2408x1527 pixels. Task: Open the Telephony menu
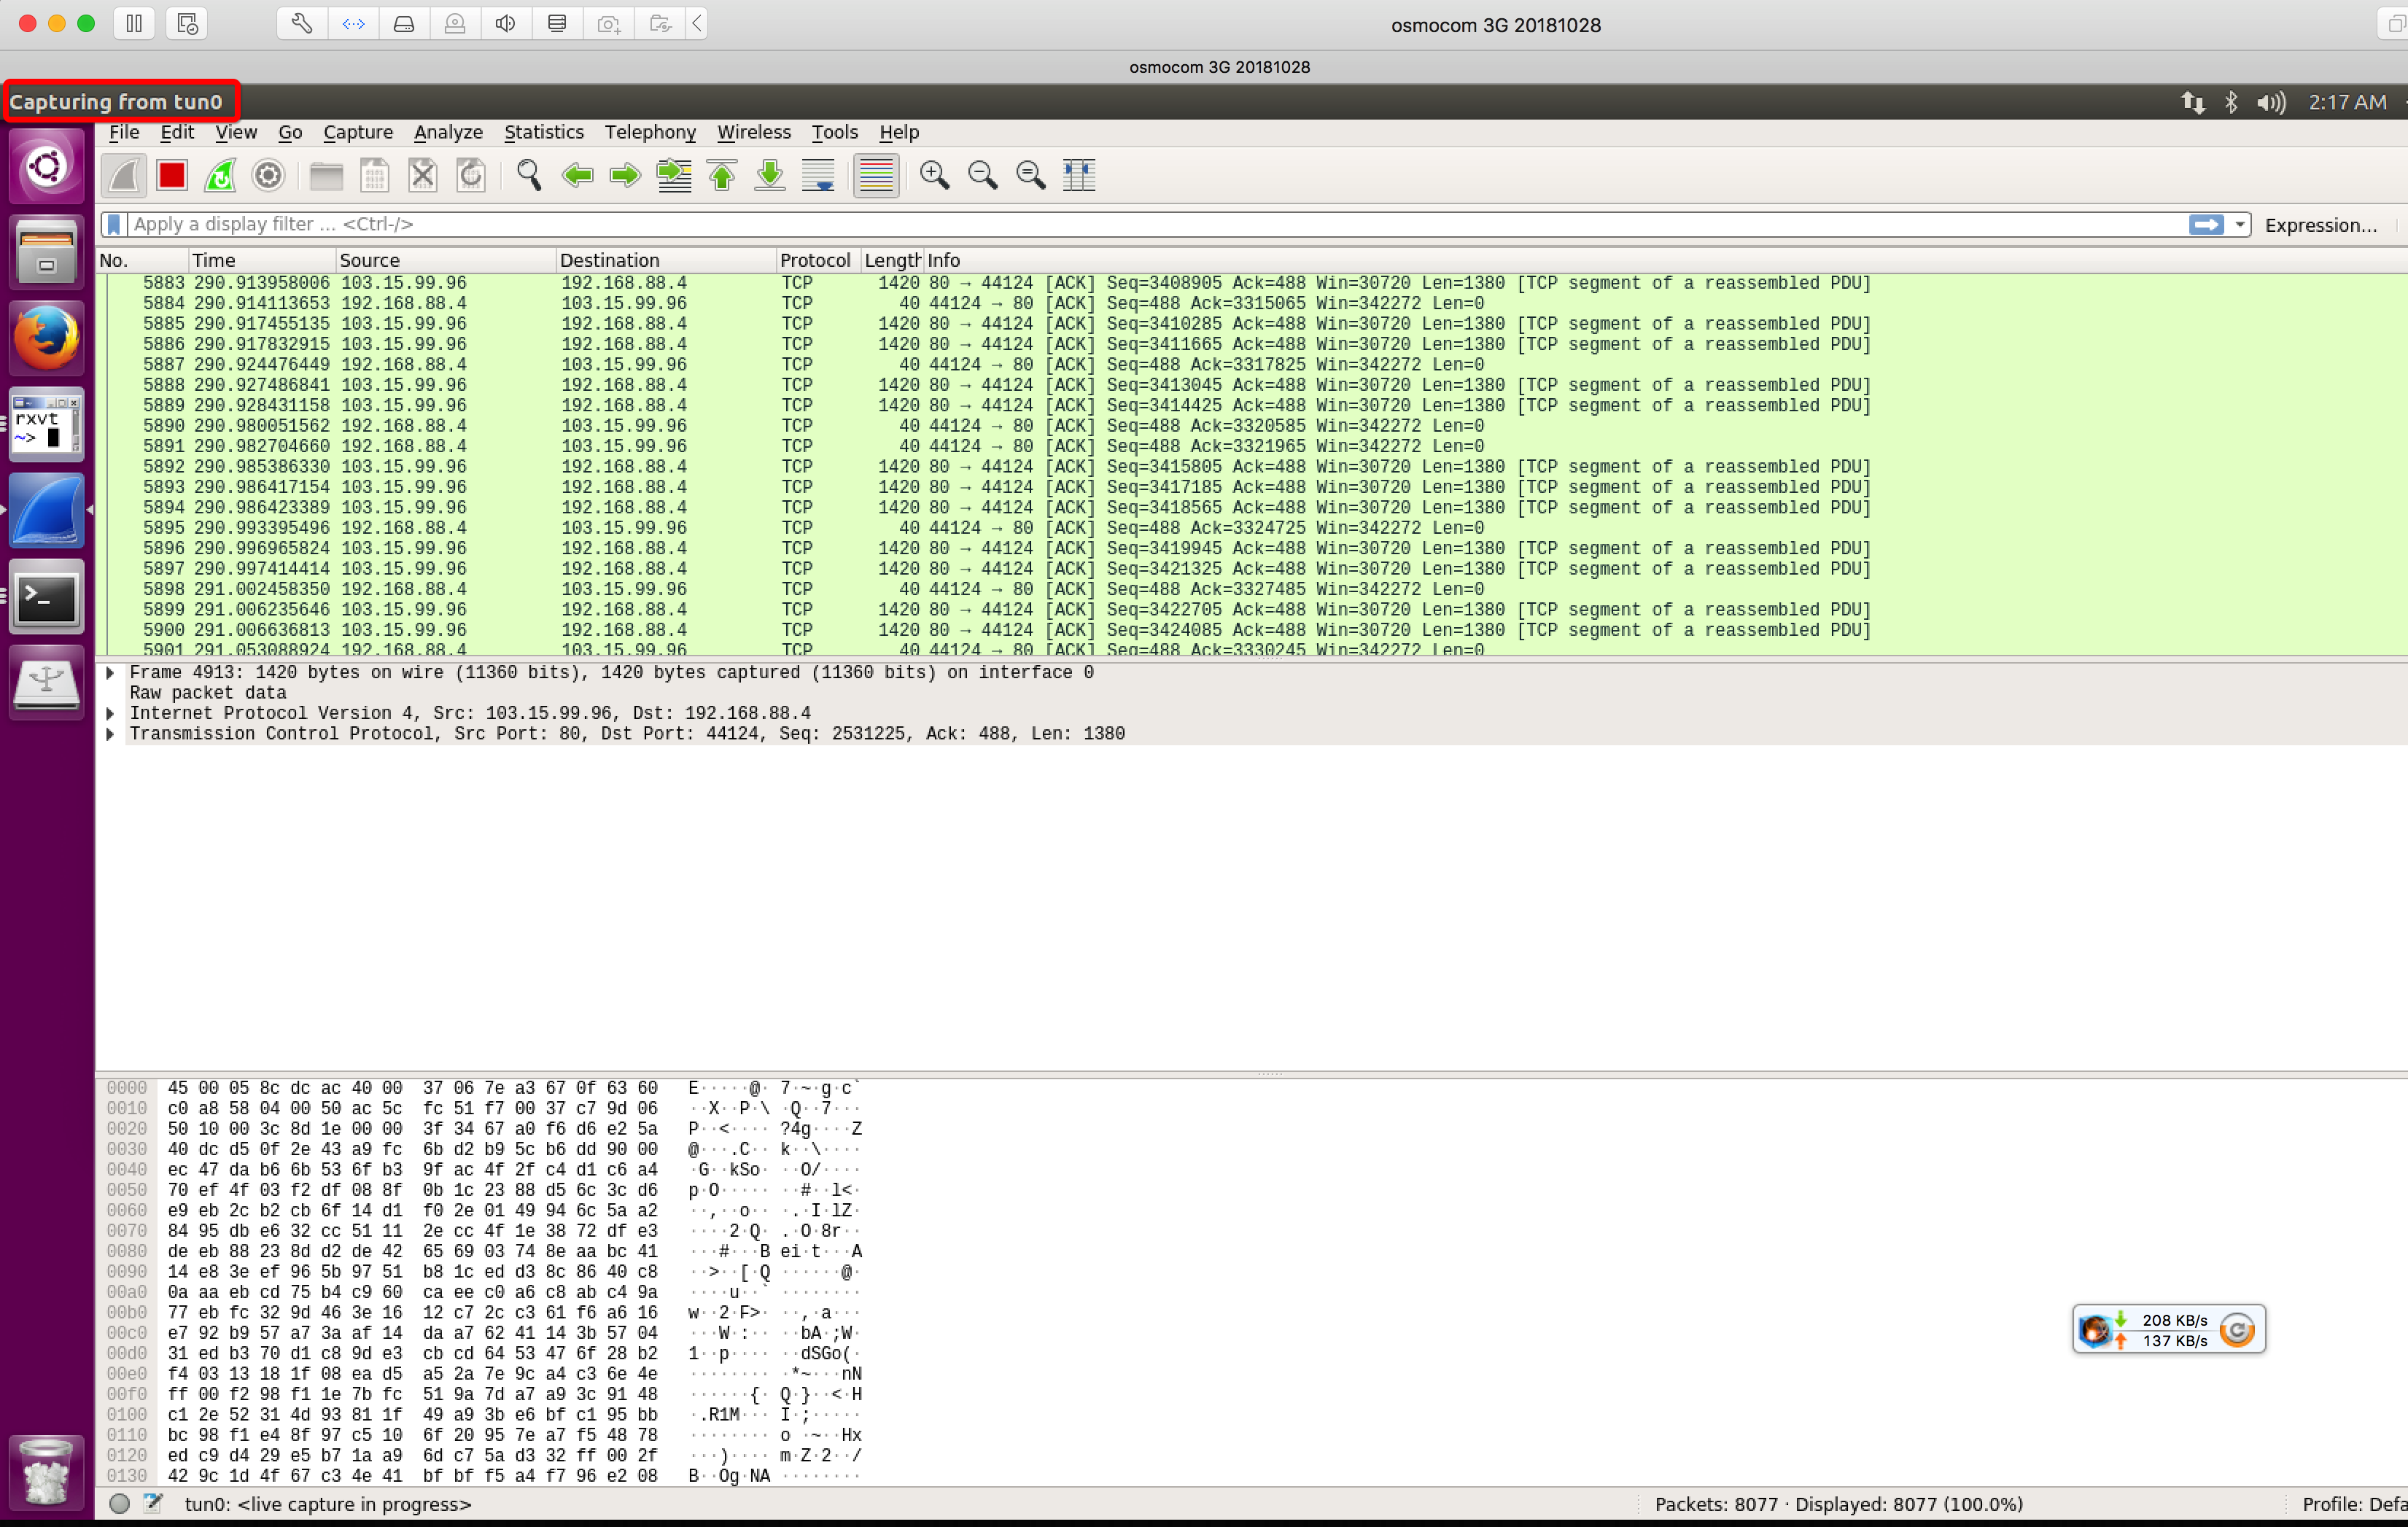[649, 132]
